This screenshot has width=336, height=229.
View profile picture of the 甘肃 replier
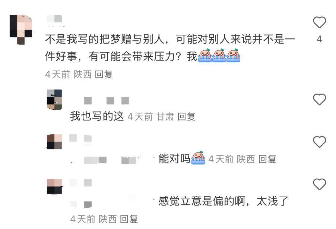point(54,100)
